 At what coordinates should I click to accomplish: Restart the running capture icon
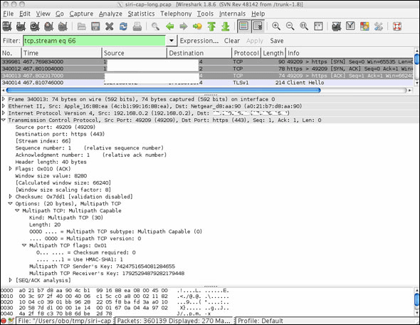tap(63, 26)
